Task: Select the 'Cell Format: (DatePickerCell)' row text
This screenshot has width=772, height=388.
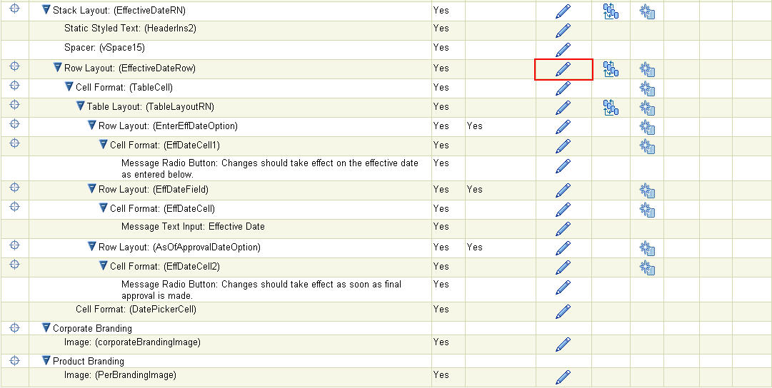Action: 136,310
